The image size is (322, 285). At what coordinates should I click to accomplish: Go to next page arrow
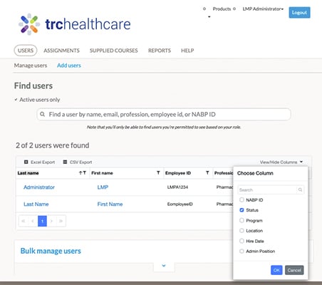point(51,221)
